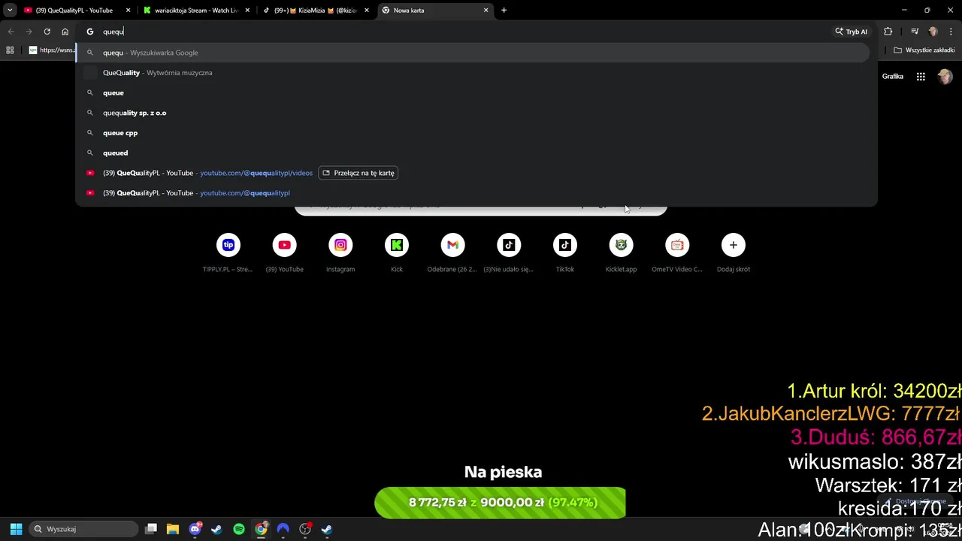This screenshot has height=541, width=962.
Task: Open the Instagram shortcut tile
Action: coord(340,245)
